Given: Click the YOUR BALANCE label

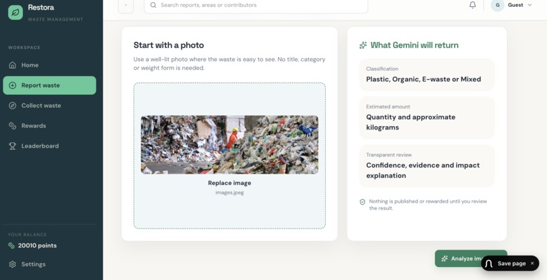Looking at the screenshot, I should click(27, 235).
